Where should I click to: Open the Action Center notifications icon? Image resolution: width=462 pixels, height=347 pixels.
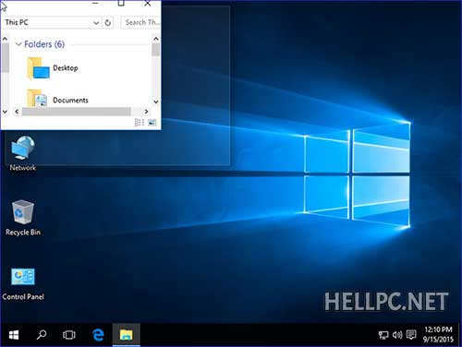pyautogui.click(x=411, y=335)
